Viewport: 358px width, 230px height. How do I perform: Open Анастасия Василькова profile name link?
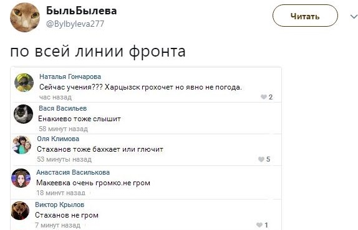(73, 172)
